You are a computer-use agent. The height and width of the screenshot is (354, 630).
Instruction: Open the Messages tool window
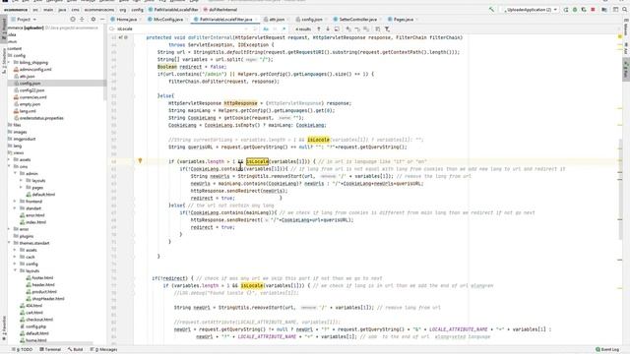click(x=104, y=350)
